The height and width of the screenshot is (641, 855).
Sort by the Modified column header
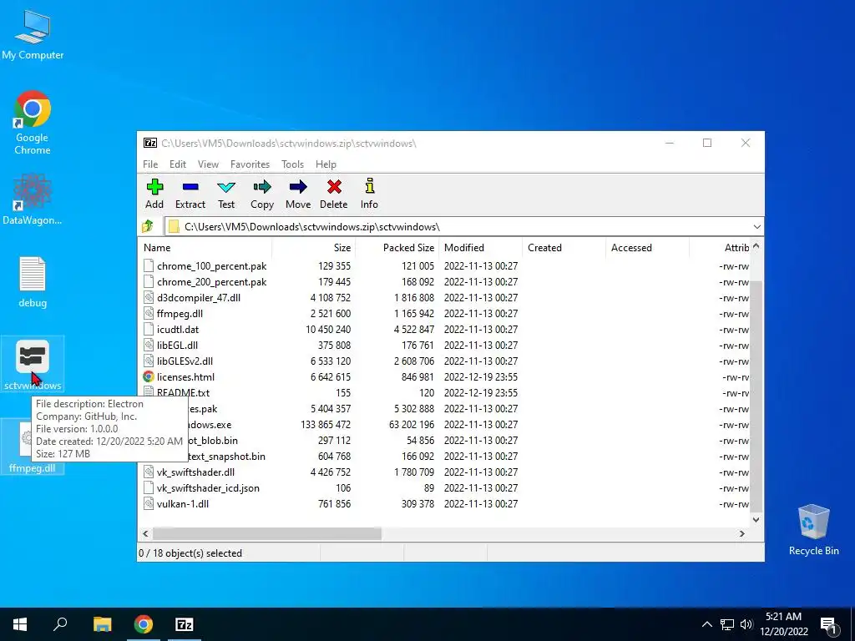pos(480,247)
